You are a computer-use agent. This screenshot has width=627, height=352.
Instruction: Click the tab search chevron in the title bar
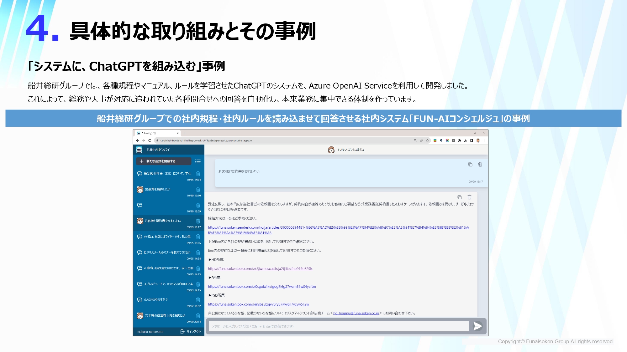click(457, 133)
